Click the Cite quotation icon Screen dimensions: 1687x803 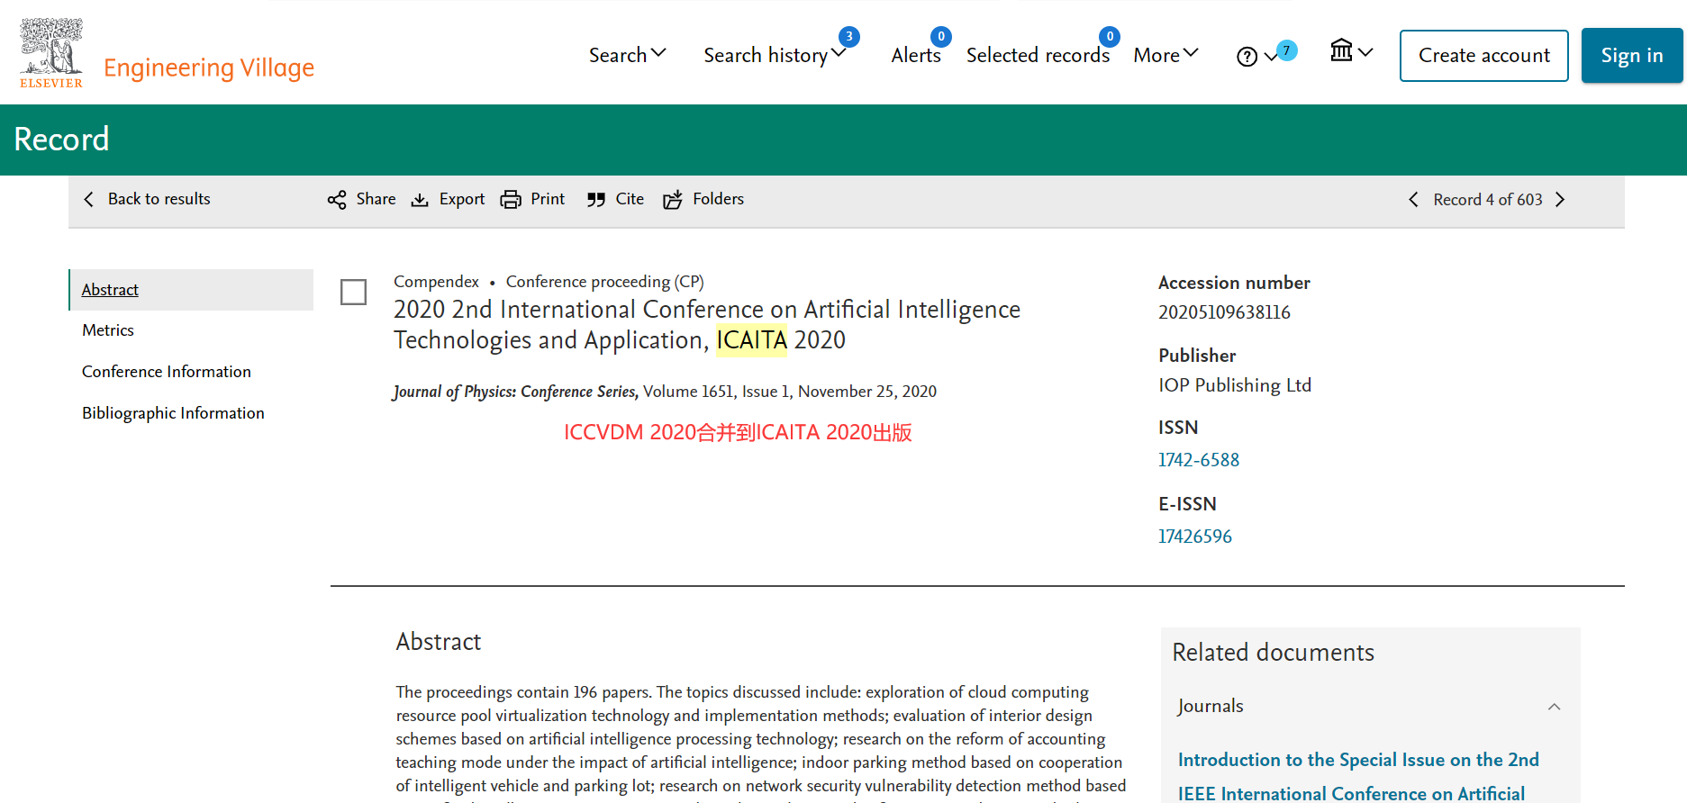(x=596, y=200)
